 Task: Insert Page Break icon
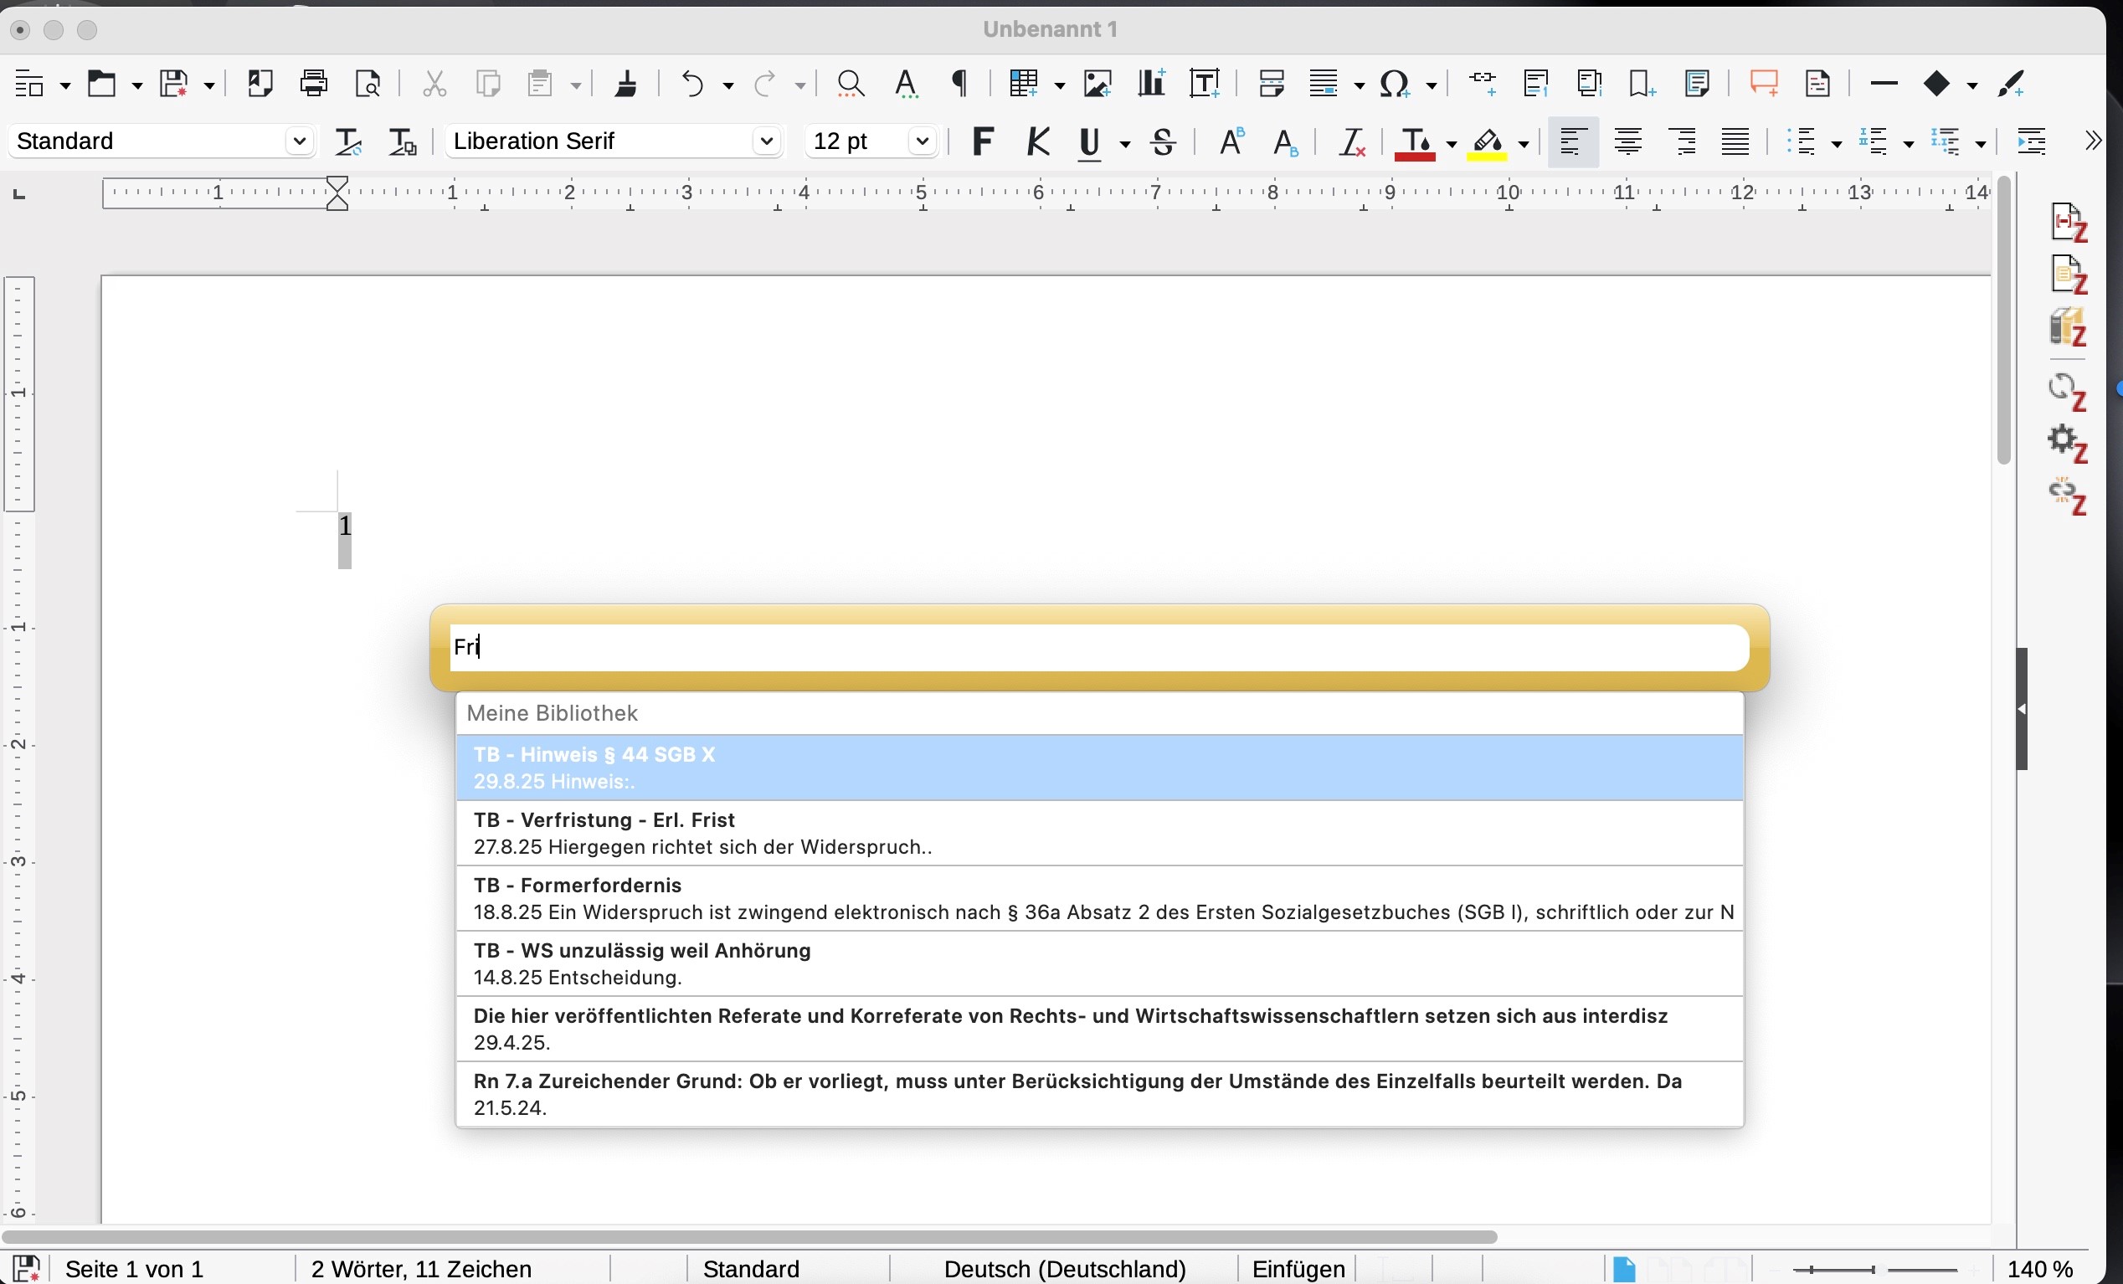click(1271, 84)
